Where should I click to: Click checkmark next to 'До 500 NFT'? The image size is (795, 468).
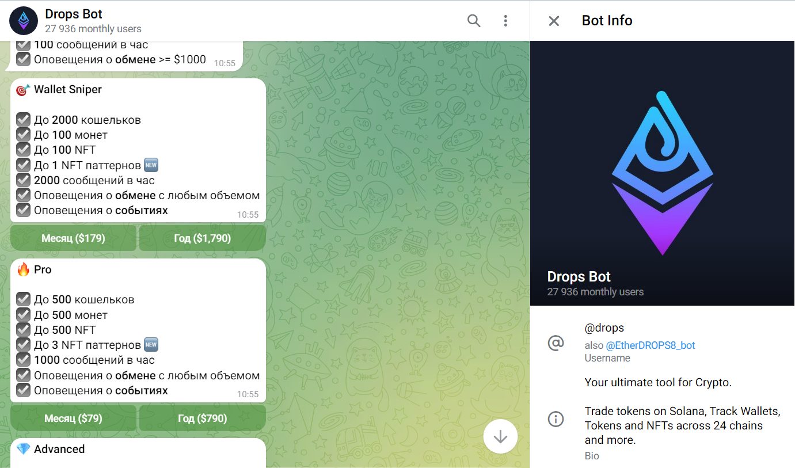[23, 330]
